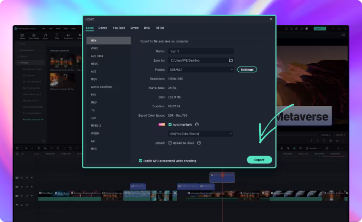Viewport: 362px width, 222px height.
Task: Click redo arrow in timeline toolbar
Action: pos(33,149)
